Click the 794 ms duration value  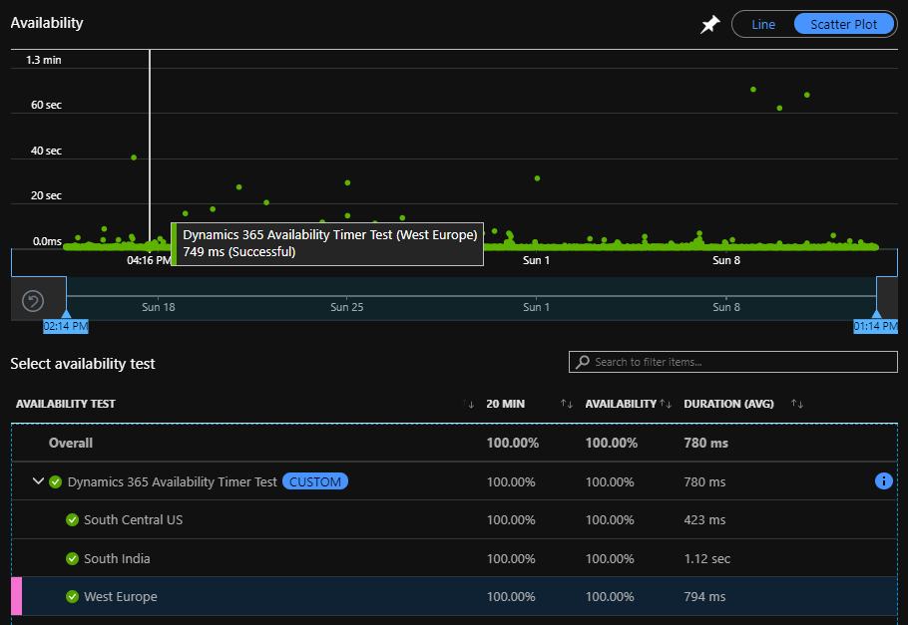pos(704,597)
